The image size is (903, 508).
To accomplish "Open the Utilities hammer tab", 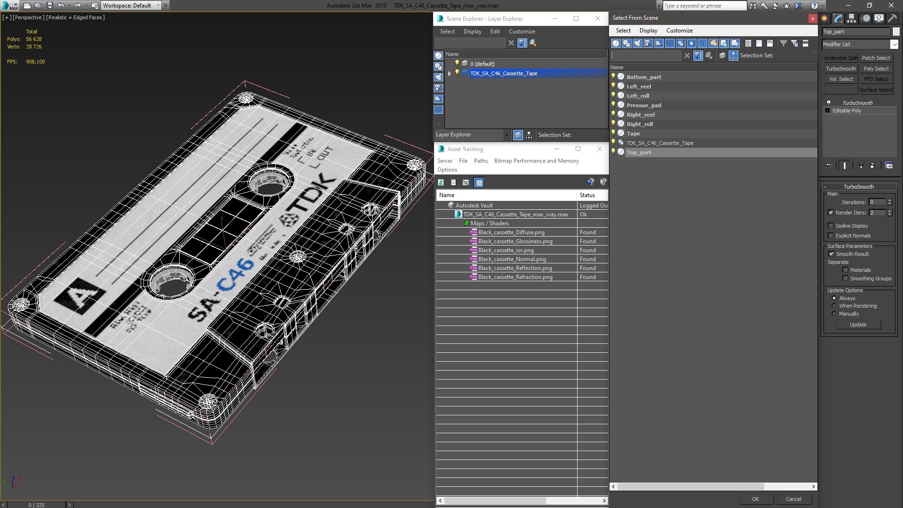I will tap(892, 18).
